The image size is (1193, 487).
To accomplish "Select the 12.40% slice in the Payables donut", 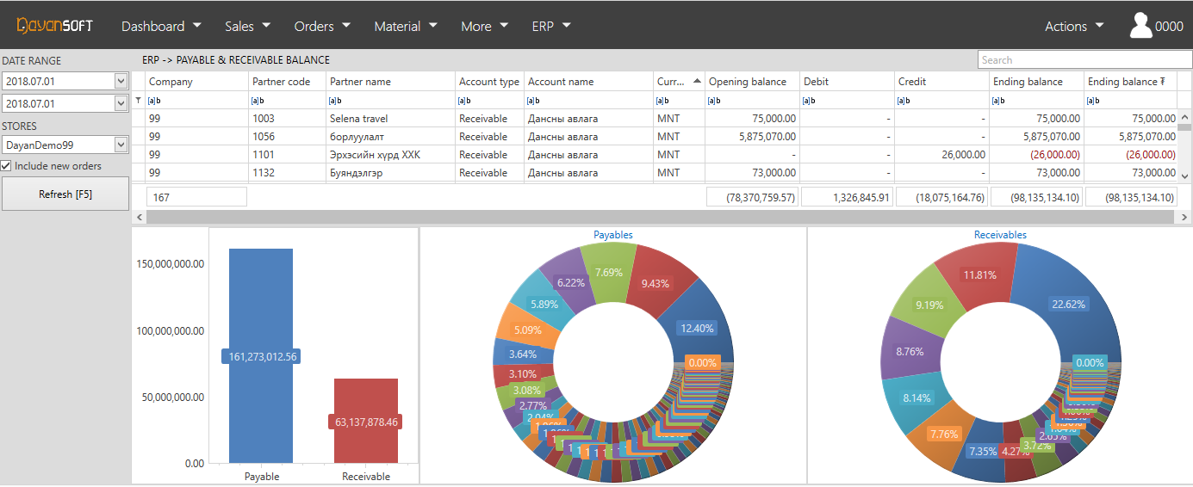I will tap(696, 328).
